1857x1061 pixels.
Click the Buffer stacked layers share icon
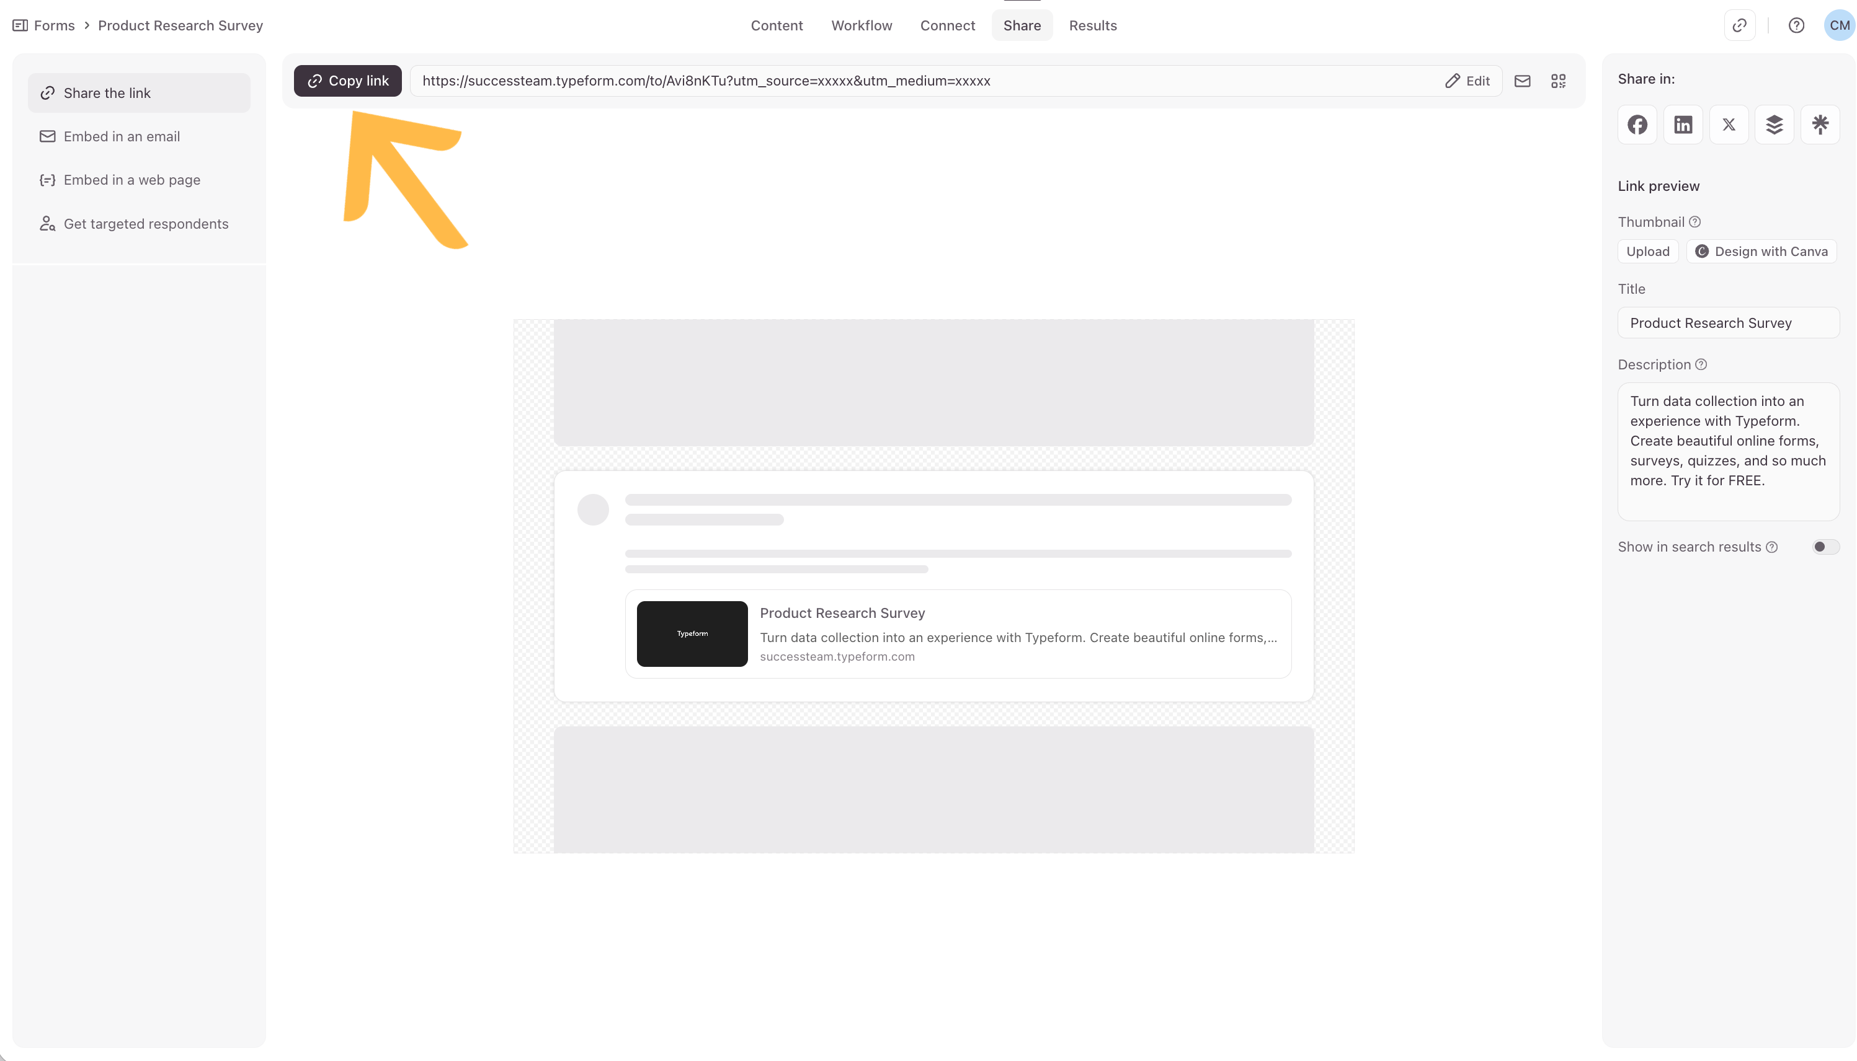(x=1774, y=125)
